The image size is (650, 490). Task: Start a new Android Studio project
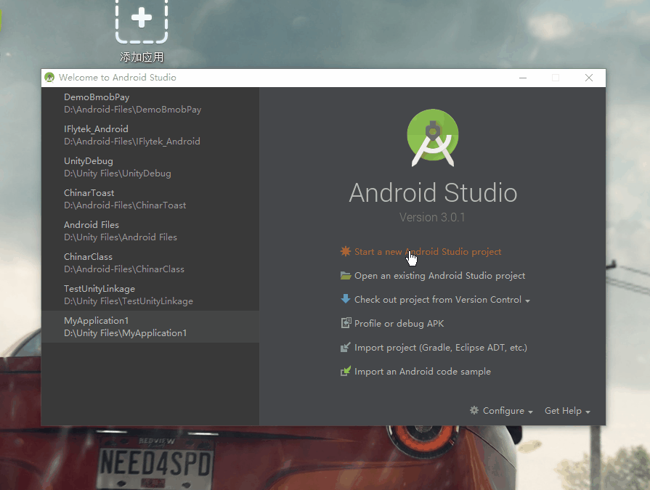427,252
